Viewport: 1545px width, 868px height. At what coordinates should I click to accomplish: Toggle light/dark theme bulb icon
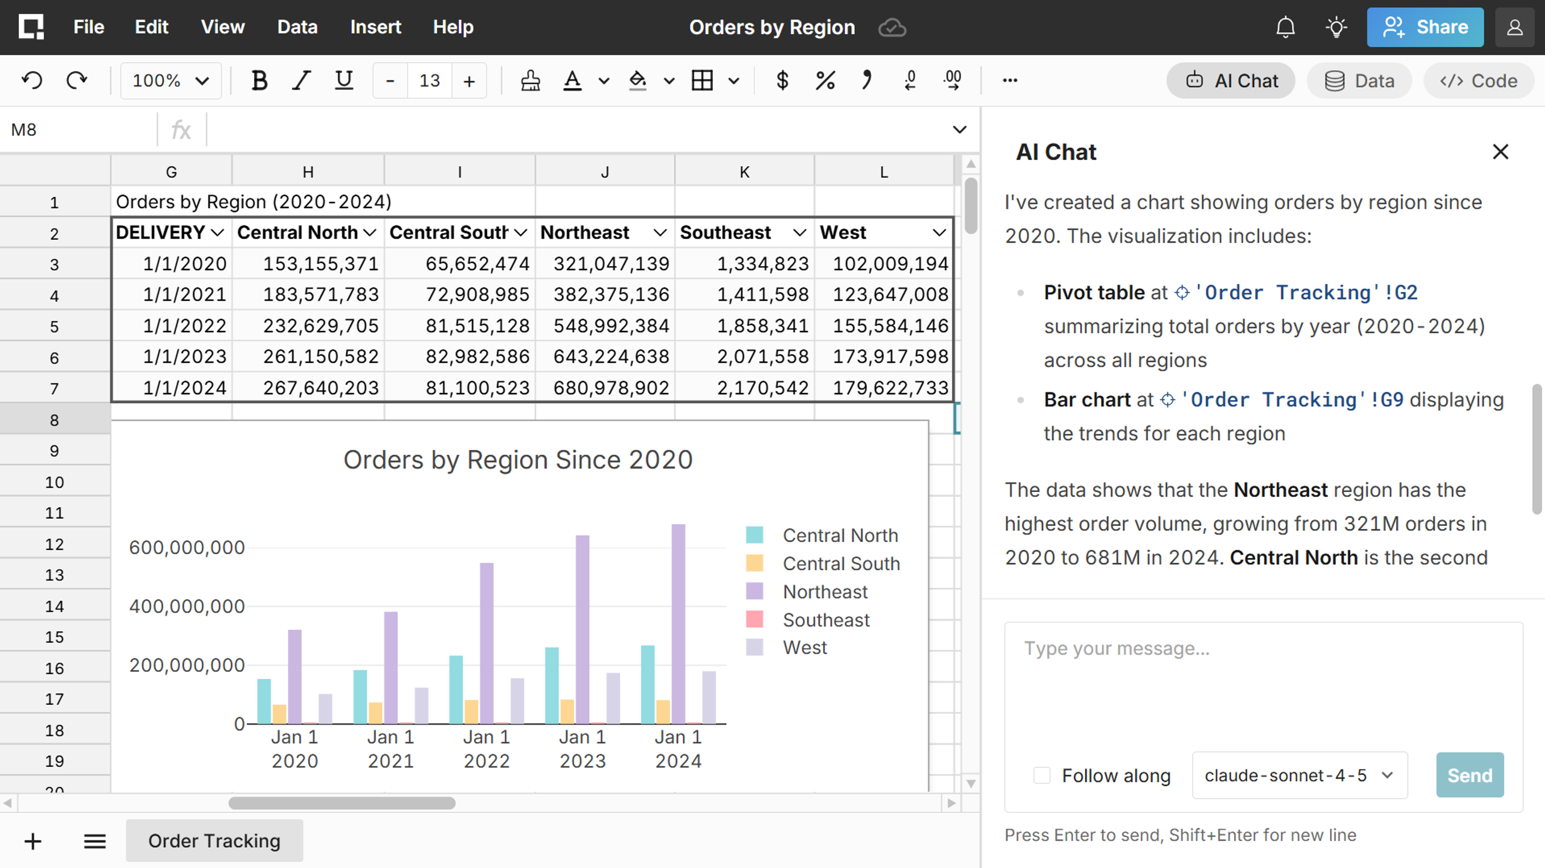(x=1336, y=28)
